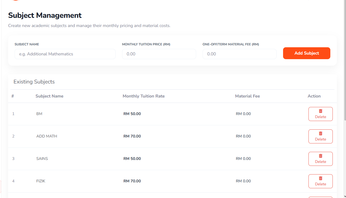346x198 pixels.
Task: Click the Material Fee column header
Action: tap(247, 96)
